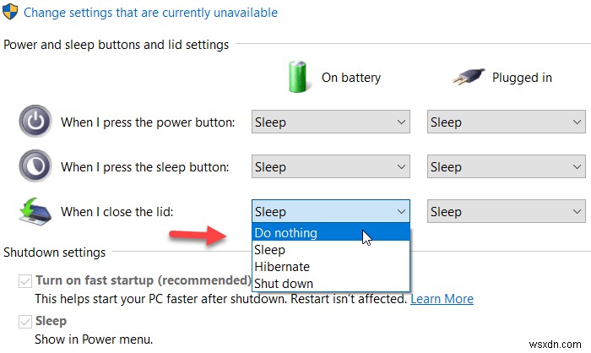Open power button Plugged in dropdown
Viewport: 591px width, 353px height.
(506, 122)
